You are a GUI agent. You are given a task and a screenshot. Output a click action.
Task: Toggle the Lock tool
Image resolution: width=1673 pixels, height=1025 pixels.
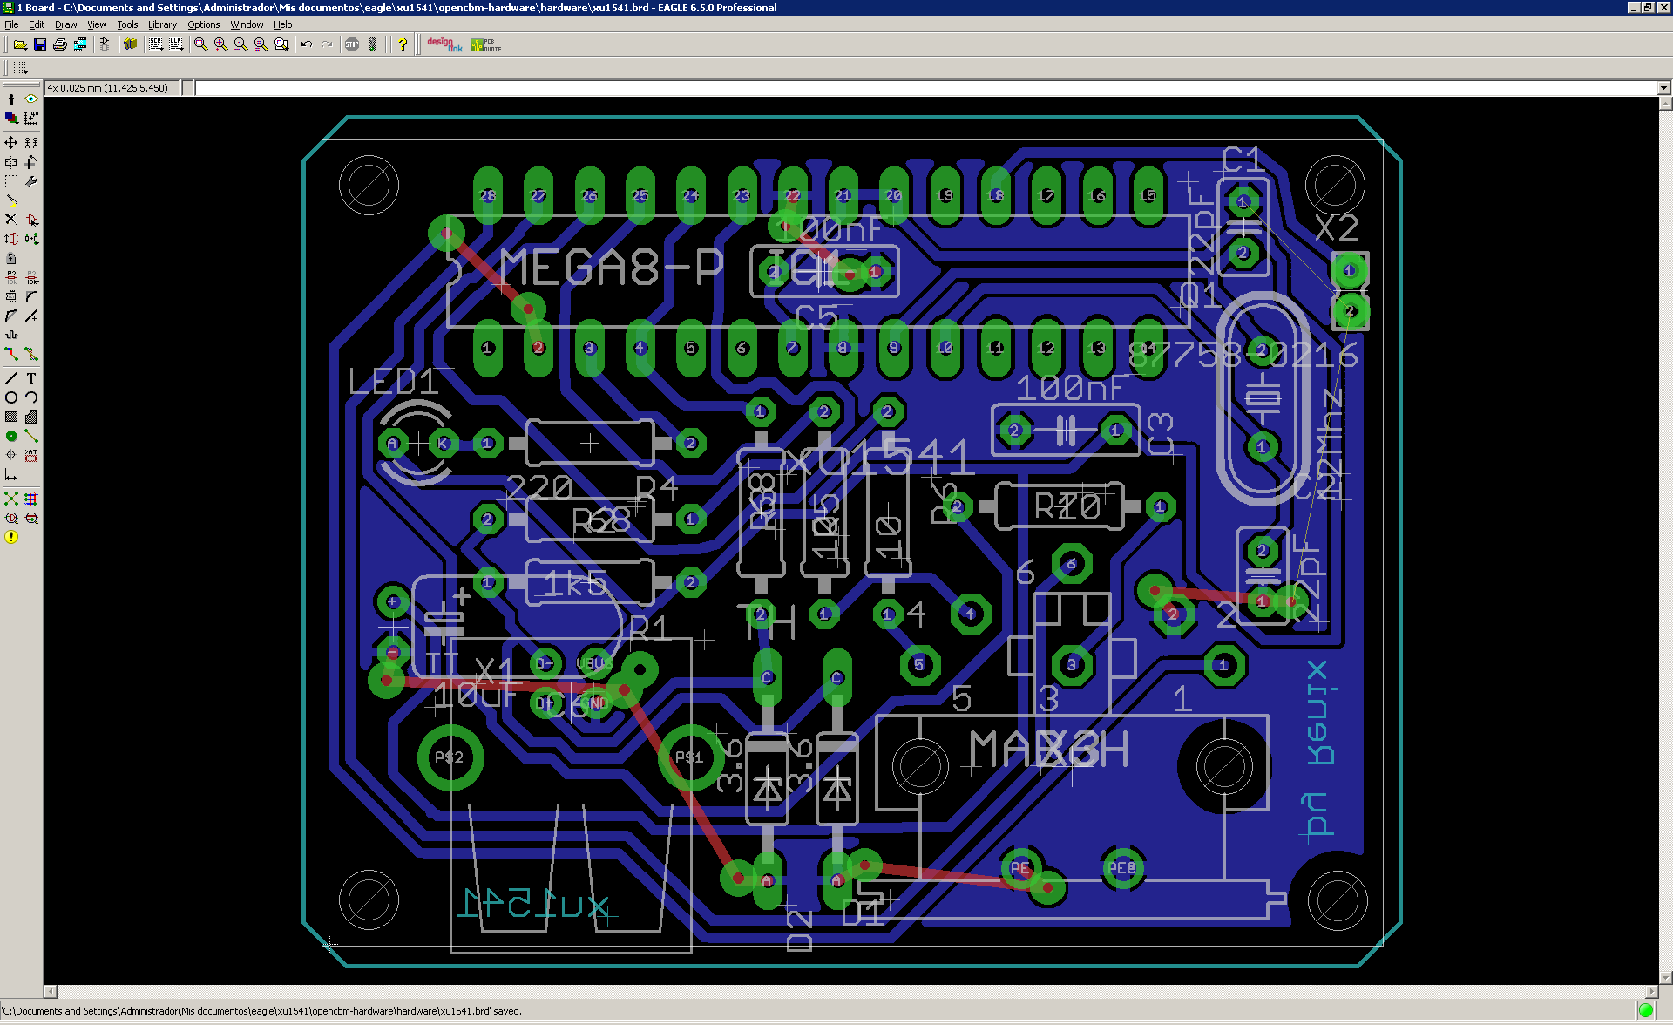tap(11, 258)
